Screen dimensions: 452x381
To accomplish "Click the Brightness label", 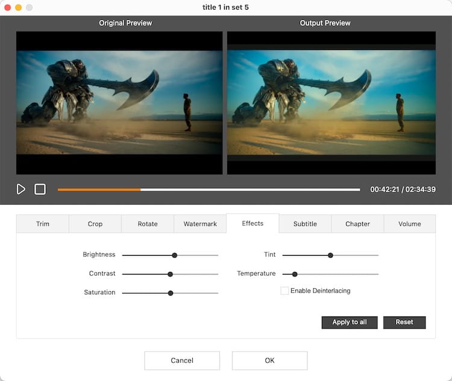I will coord(99,254).
